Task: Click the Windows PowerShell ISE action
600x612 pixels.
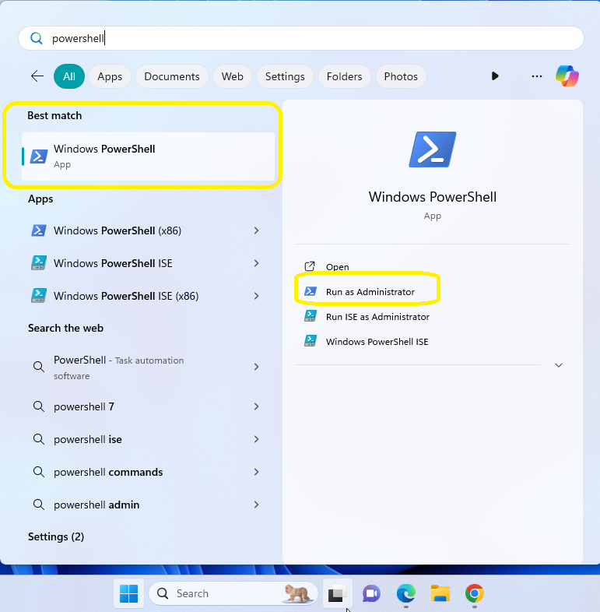Action: pyautogui.click(x=377, y=342)
